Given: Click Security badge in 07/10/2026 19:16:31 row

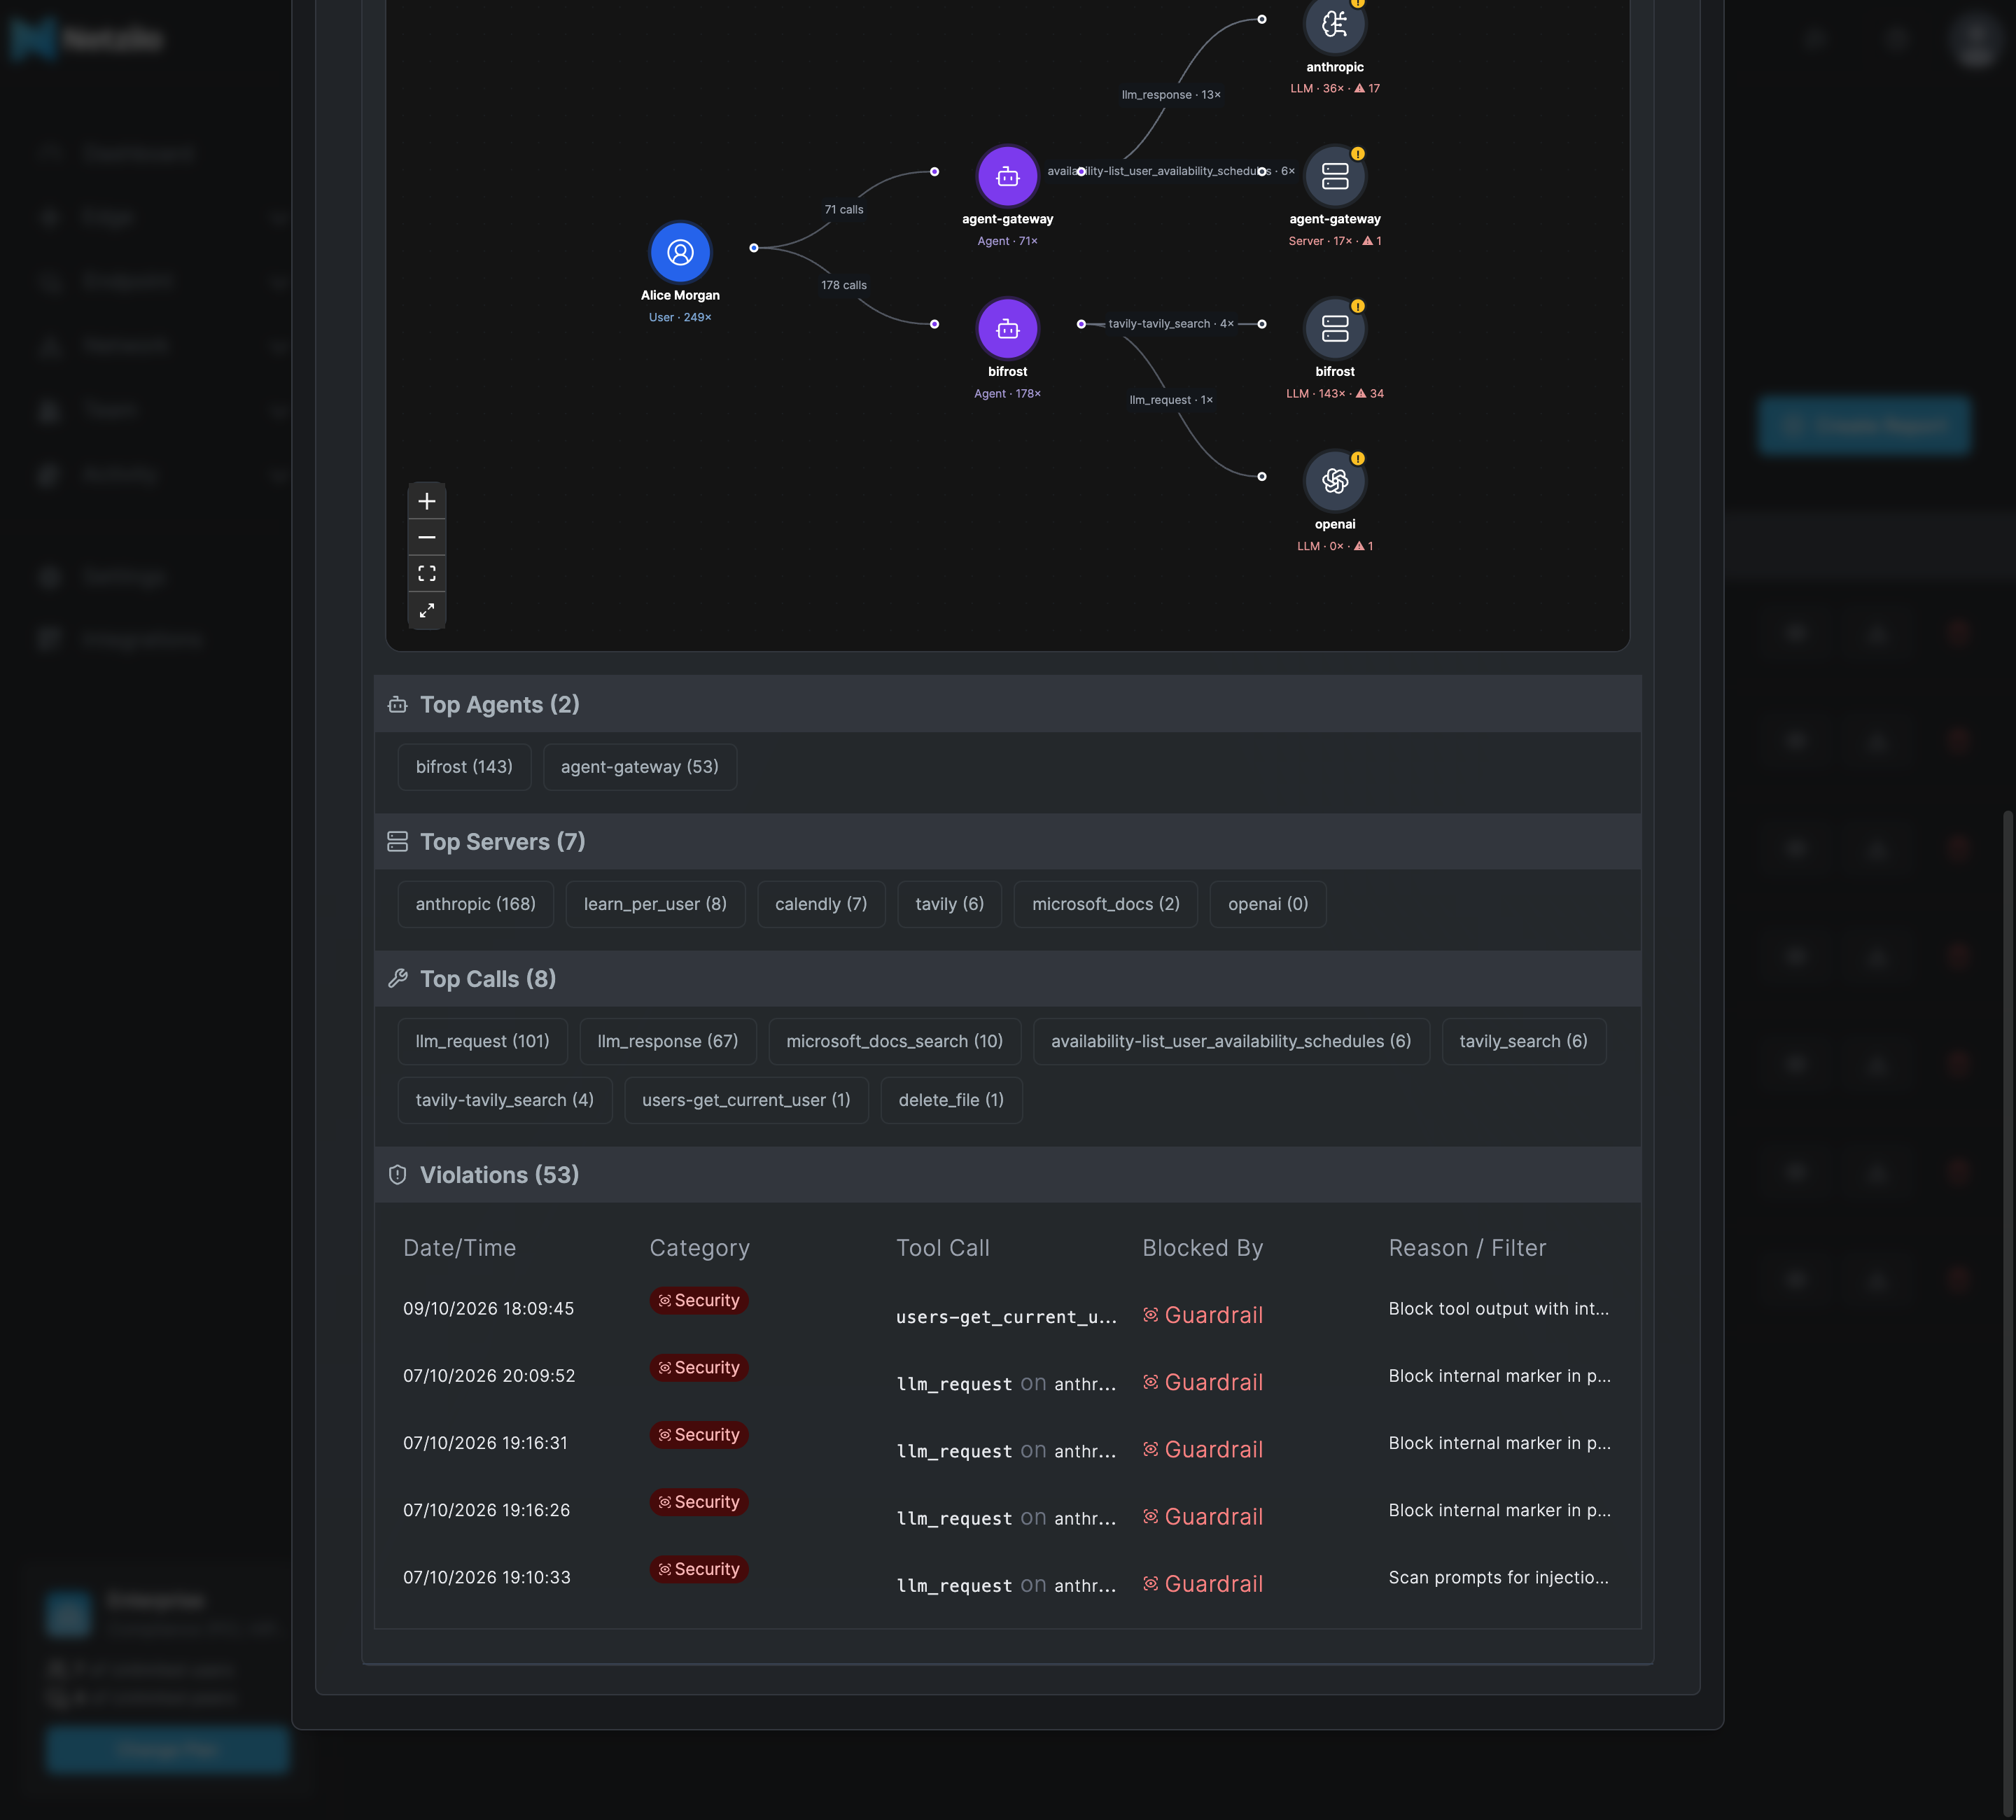Looking at the screenshot, I should 699,1435.
